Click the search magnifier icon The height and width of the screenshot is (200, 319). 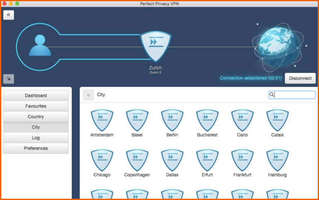pyautogui.click(x=272, y=95)
